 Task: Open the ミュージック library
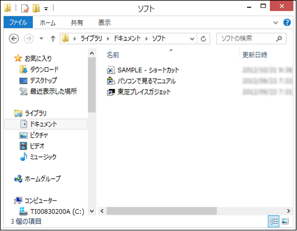pos(43,157)
